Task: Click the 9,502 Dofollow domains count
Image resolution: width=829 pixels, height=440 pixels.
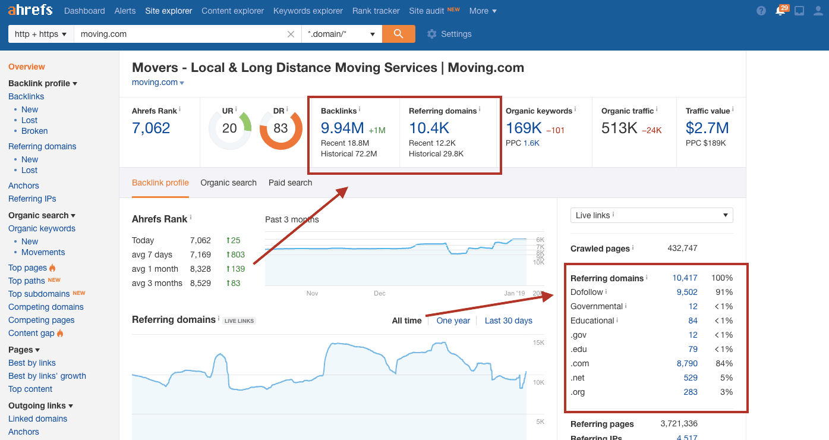Action: [687, 292]
